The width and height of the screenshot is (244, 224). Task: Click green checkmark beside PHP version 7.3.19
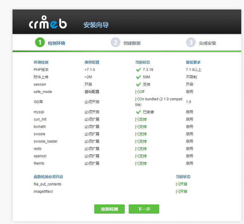coord(138,70)
